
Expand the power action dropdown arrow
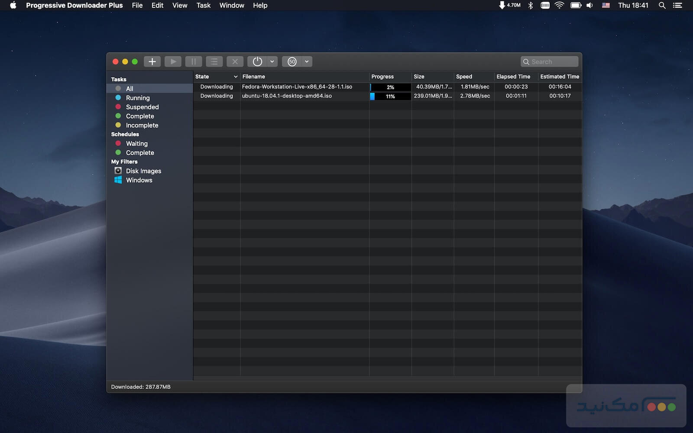[x=272, y=61]
